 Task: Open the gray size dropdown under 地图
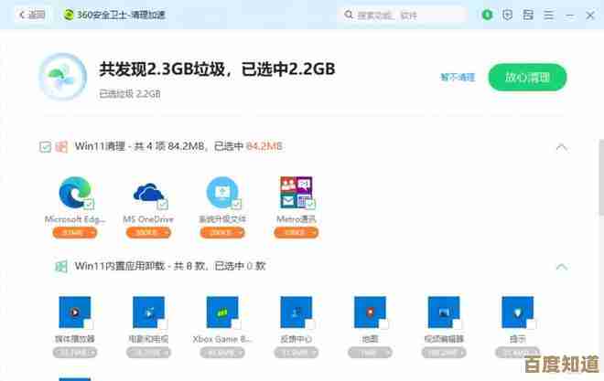pyautogui.click(x=371, y=353)
